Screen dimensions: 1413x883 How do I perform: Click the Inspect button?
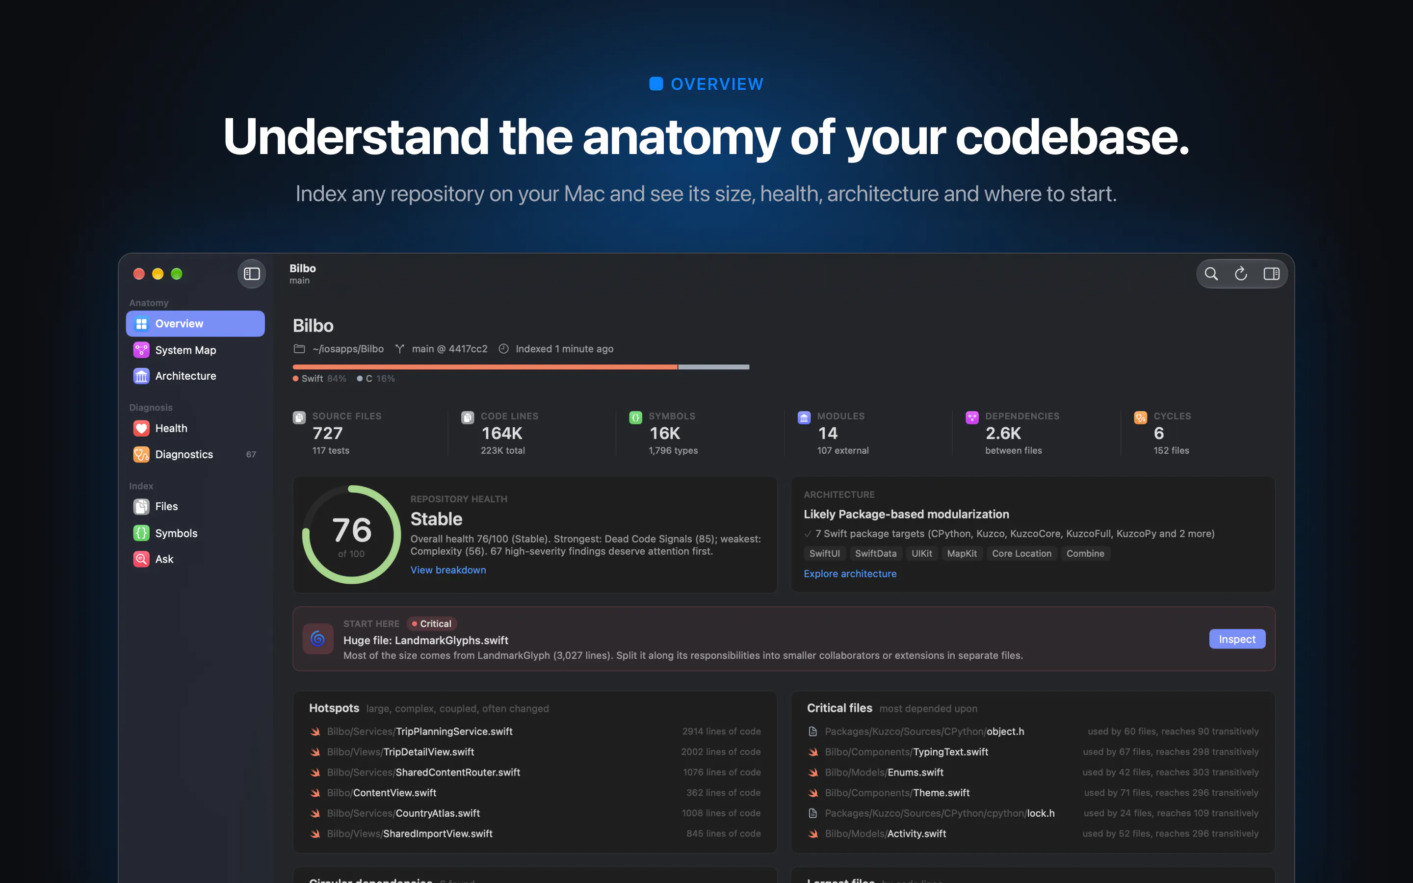1237,639
